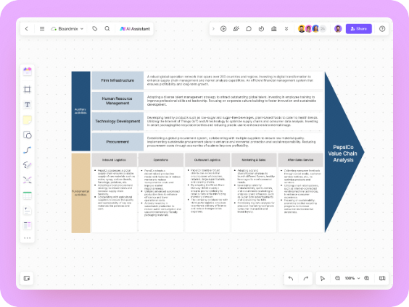Select the sticky note tool
The width and height of the screenshot is (409, 307).
tap(27, 120)
